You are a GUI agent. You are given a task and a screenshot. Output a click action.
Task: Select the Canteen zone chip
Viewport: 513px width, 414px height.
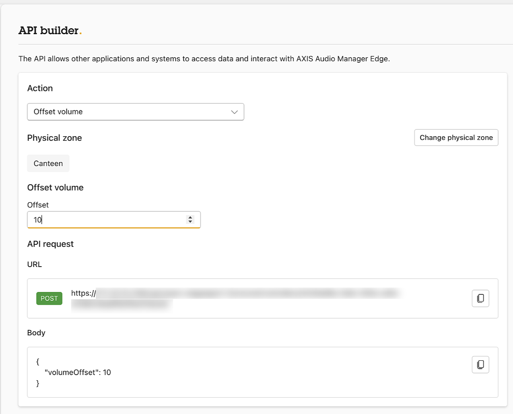(x=48, y=163)
